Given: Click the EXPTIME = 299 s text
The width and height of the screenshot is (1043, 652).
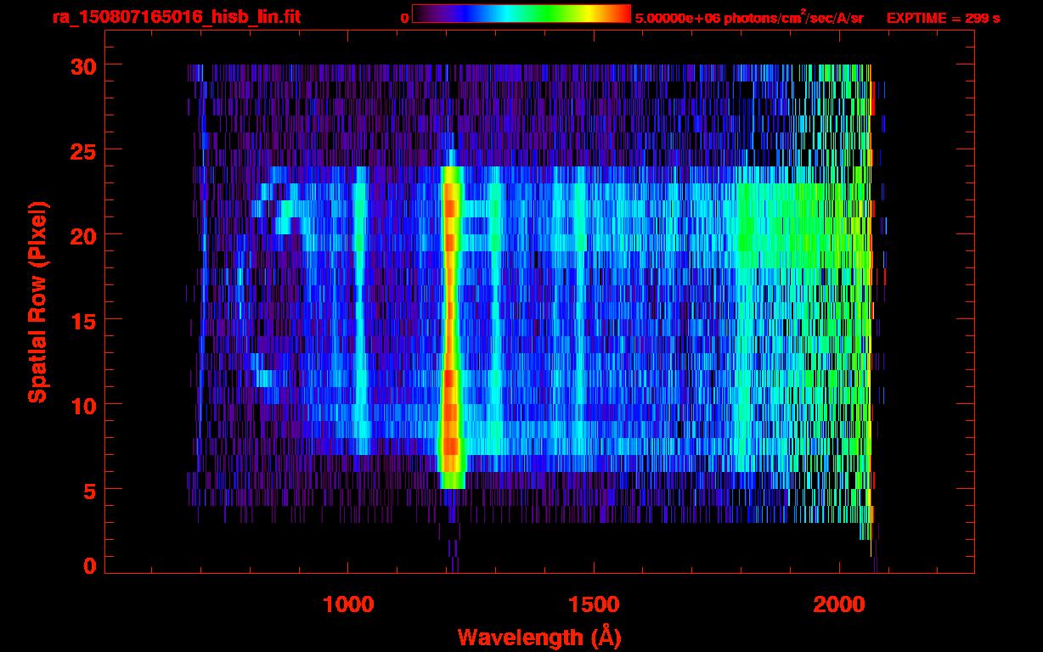Looking at the screenshot, I should click(x=943, y=18).
